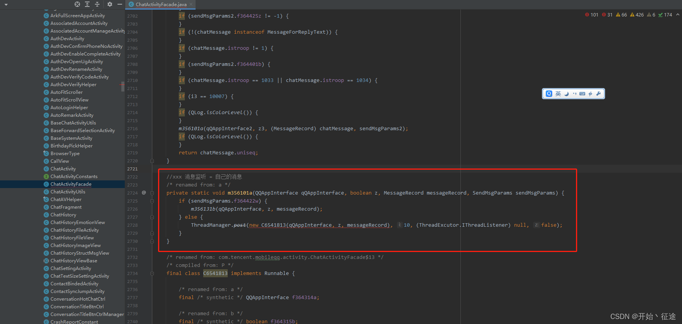Click the typo indicator showing 174

coord(665,15)
